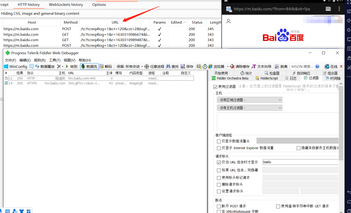351x213 pixels.
Task: Toggle the 解码 decode button
Action: (105, 66)
